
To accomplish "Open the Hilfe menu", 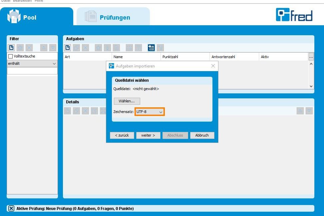I will (39, 1).
